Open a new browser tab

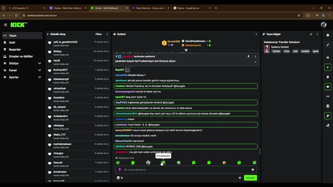pyautogui.click(x=216, y=8)
